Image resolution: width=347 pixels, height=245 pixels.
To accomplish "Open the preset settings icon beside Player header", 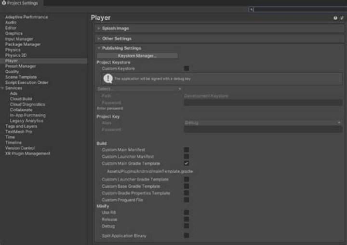I will [x=342, y=18].
